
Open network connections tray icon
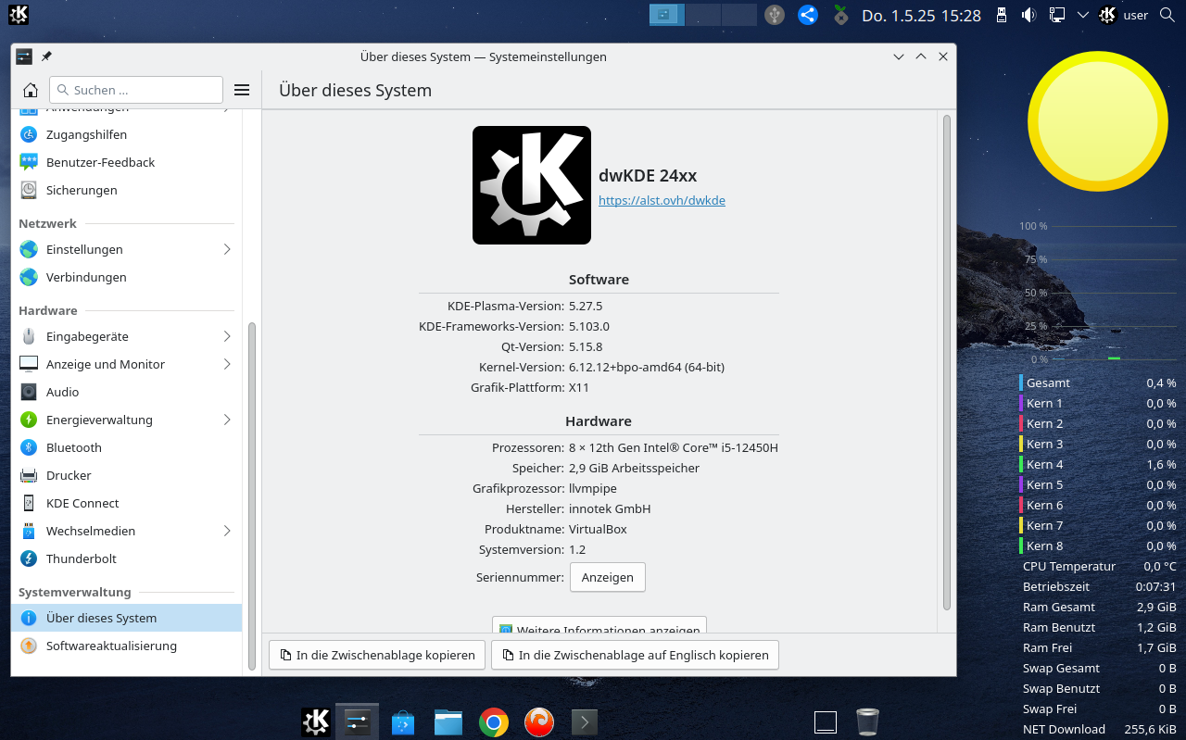(1056, 15)
